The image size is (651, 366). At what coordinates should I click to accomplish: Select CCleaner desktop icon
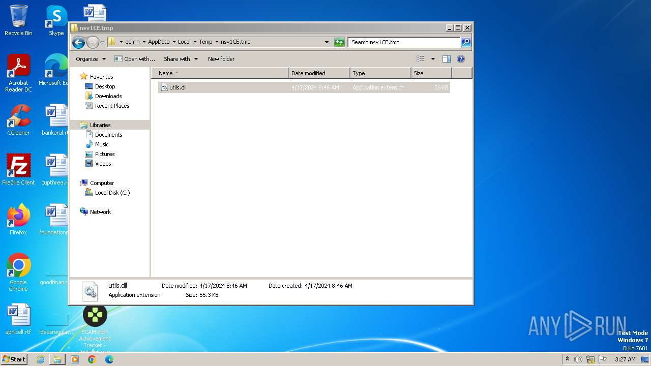[x=18, y=120]
